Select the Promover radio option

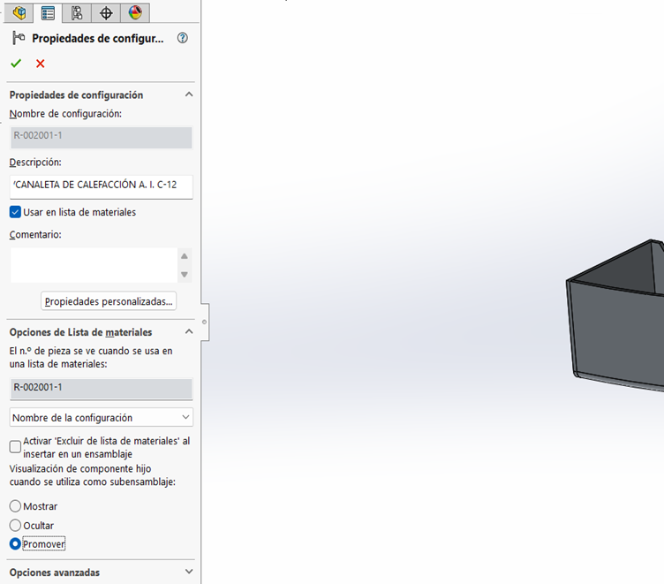15,543
